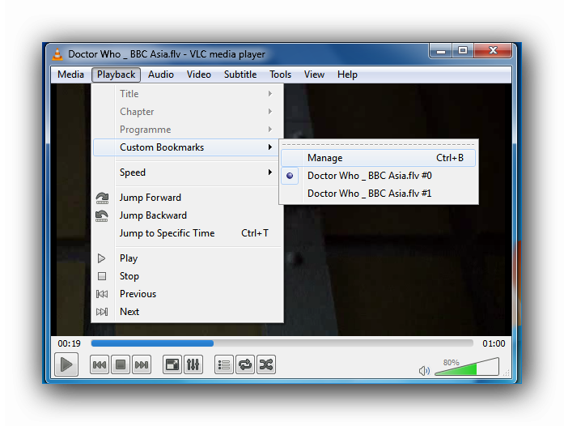Click the 80% volume slider
This screenshot has height=426, width=564.
pyautogui.click(x=467, y=366)
